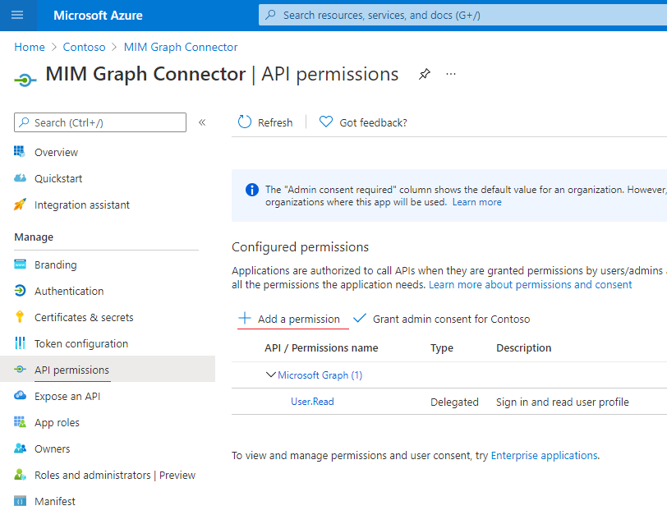
Task: Click the Authentication arrow icon
Action: [20, 291]
